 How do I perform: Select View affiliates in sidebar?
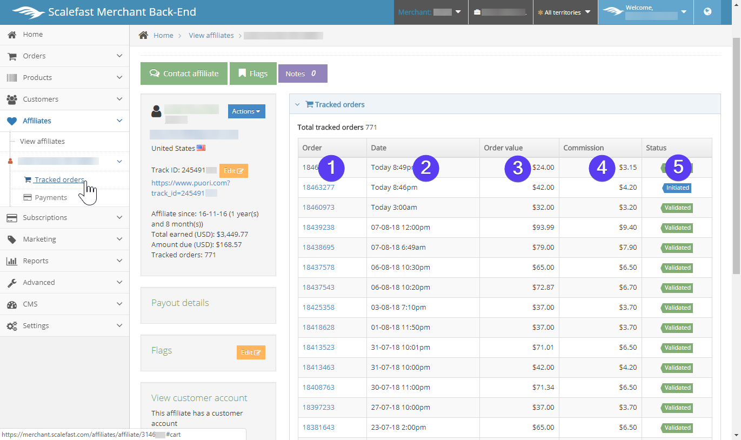(x=42, y=142)
